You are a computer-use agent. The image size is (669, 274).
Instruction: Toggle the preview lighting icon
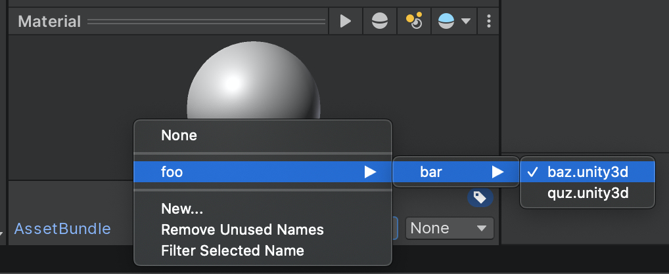pos(414,21)
